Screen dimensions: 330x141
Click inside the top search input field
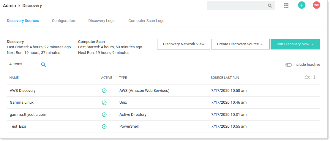tap(236, 6)
